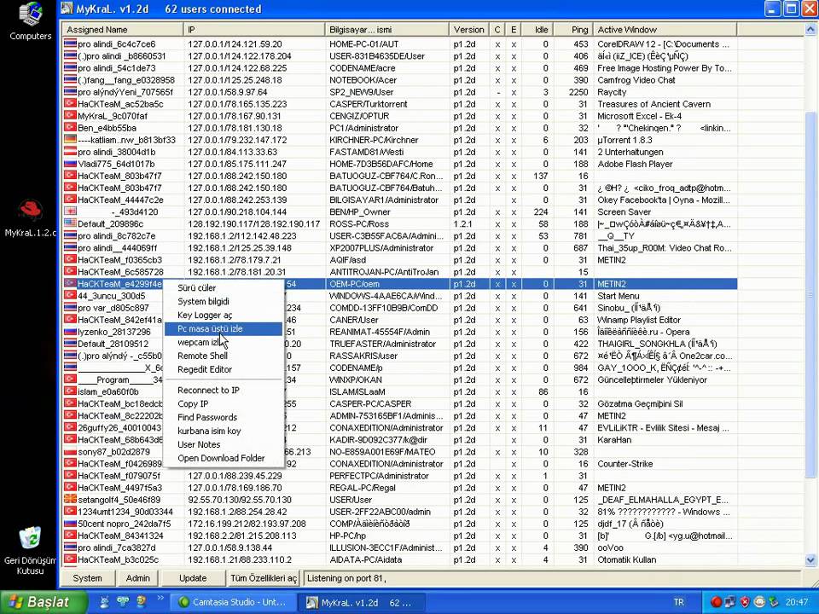Click the flag icon for 50cent nopro_242da7f5 row

tap(70, 524)
